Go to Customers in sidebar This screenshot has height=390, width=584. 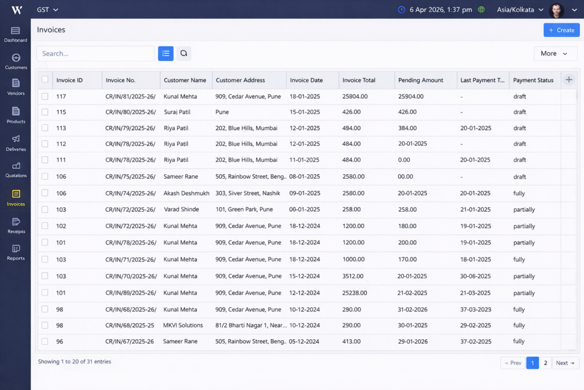tap(15, 61)
